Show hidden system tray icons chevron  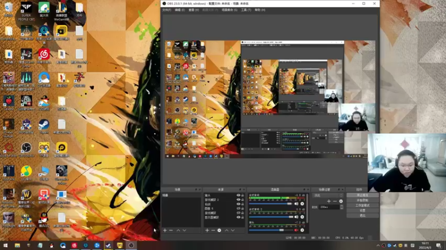pos(378,246)
